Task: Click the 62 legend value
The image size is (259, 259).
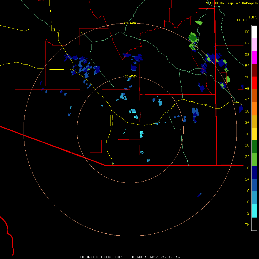Action: pos(247,43)
